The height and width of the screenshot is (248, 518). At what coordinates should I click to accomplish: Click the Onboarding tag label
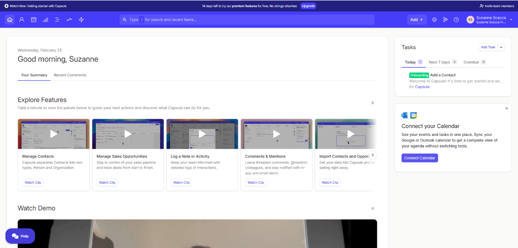coord(419,75)
